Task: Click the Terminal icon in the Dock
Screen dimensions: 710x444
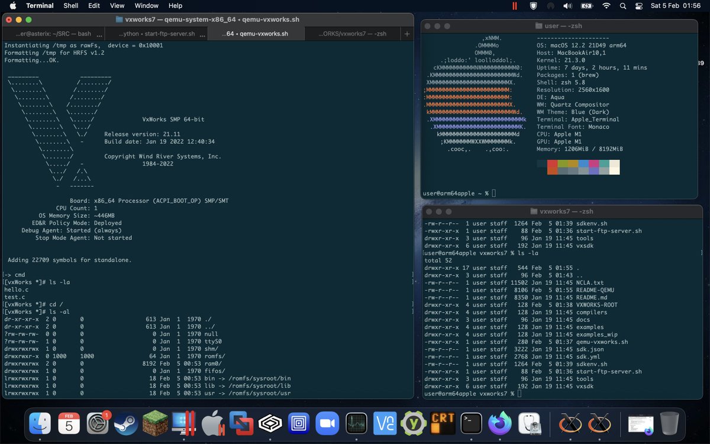Action: pos(471,423)
